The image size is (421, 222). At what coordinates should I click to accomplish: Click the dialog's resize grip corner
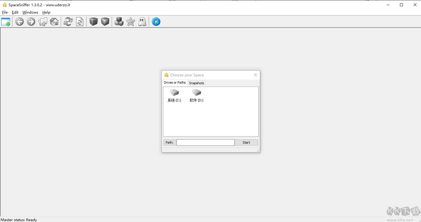(258, 151)
